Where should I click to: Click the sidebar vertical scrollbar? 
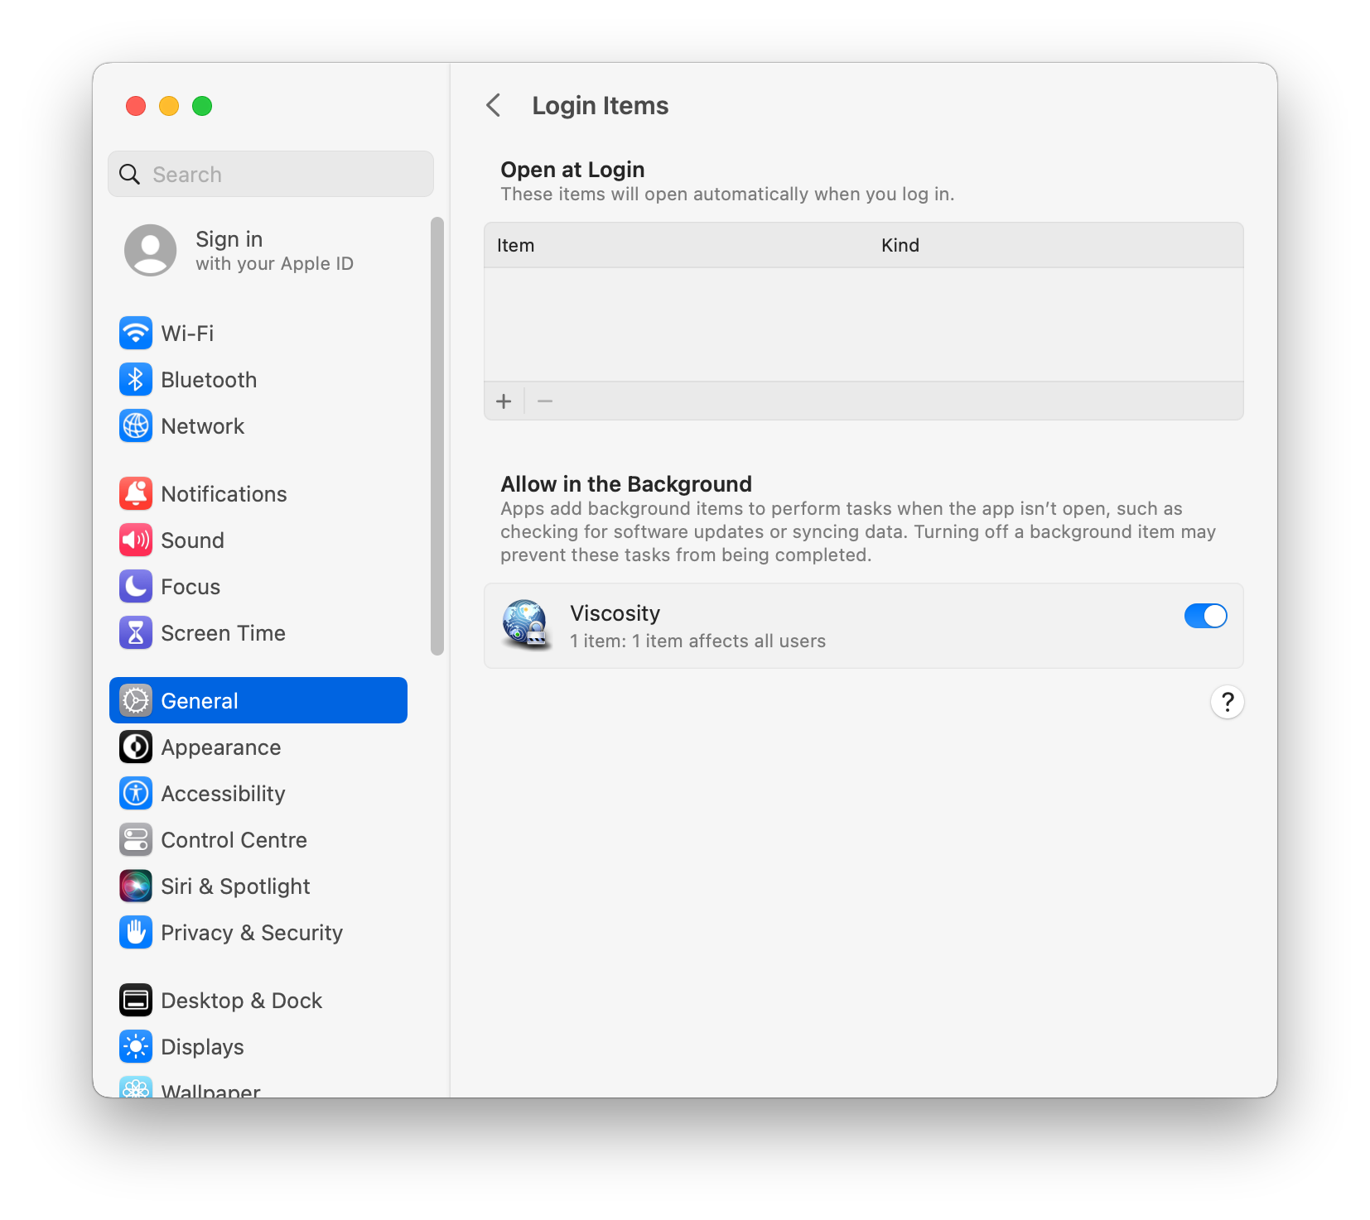click(x=437, y=436)
